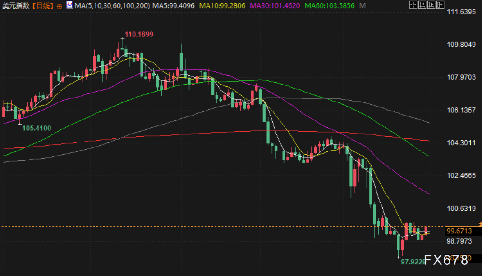Click the green MA60:103.5856 legend entry
The height and width of the screenshot is (276, 482).
[x=330, y=6]
